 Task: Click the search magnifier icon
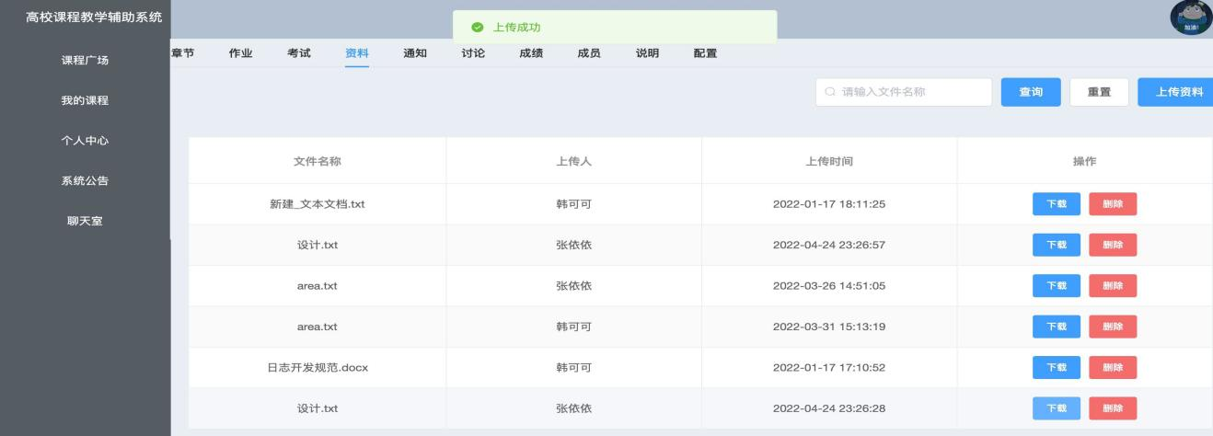point(830,92)
